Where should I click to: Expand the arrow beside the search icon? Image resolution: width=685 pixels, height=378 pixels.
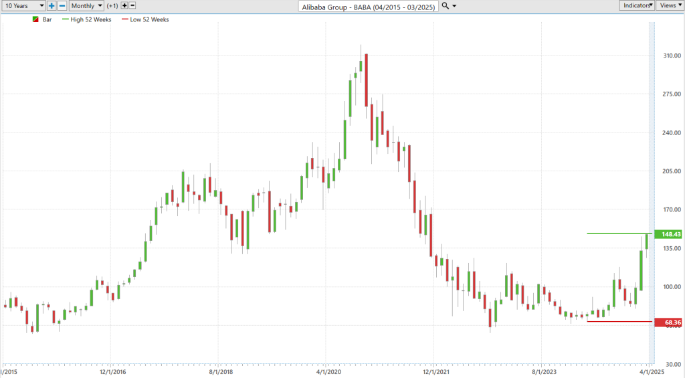coord(454,6)
